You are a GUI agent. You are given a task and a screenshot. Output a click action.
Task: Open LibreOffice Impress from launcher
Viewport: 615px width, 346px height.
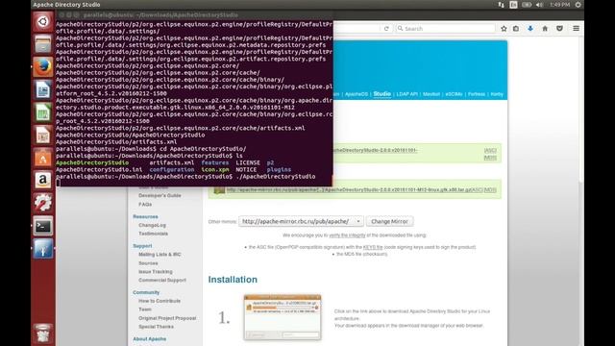click(x=42, y=136)
